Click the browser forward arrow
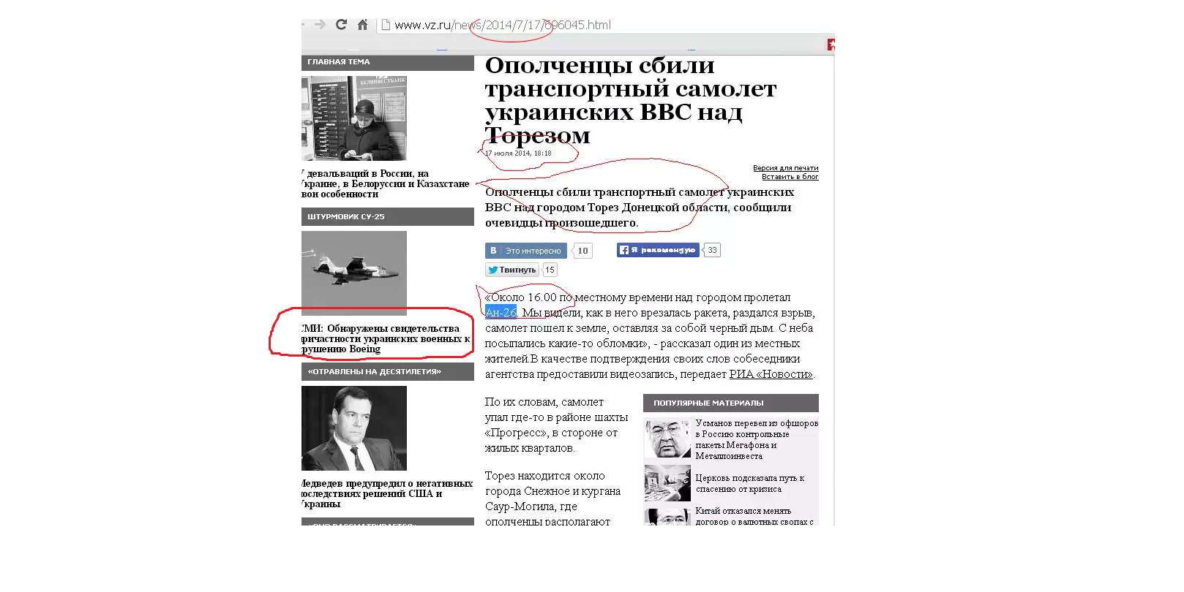1184x592 pixels. (320, 25)
